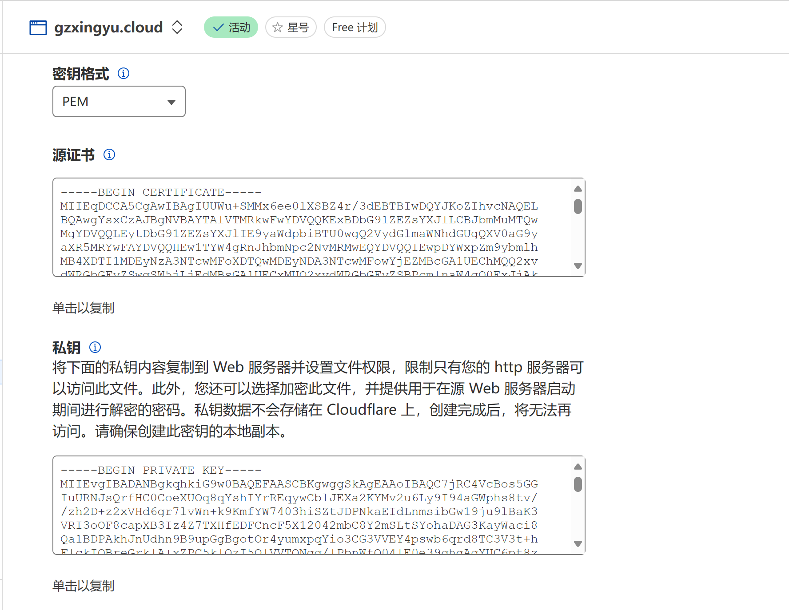Viewport: 789px width, 610px height.
Task: Click the 私钥 heading
Action: click(x=67, y=348)
